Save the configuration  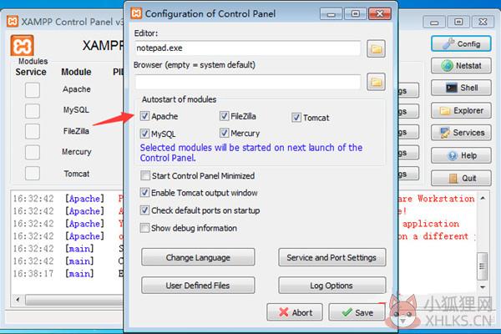click(x=357, y=312)
